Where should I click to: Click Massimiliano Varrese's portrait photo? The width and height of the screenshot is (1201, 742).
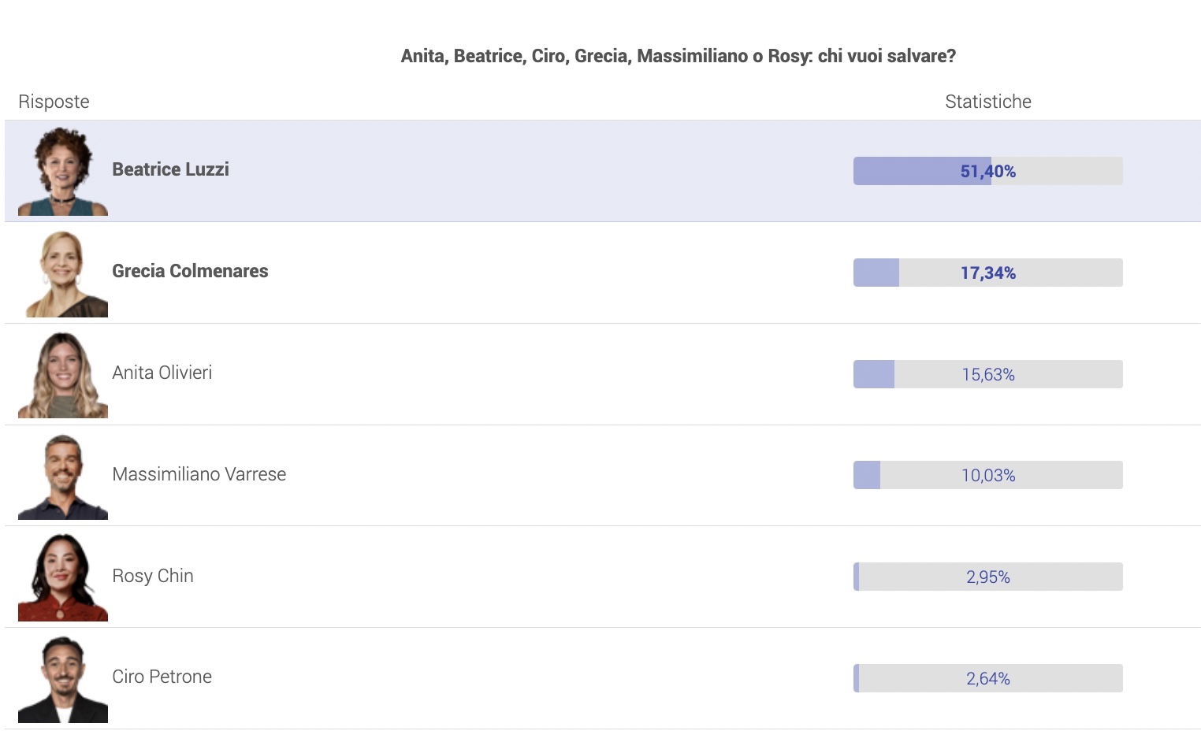tap(63, 476)
